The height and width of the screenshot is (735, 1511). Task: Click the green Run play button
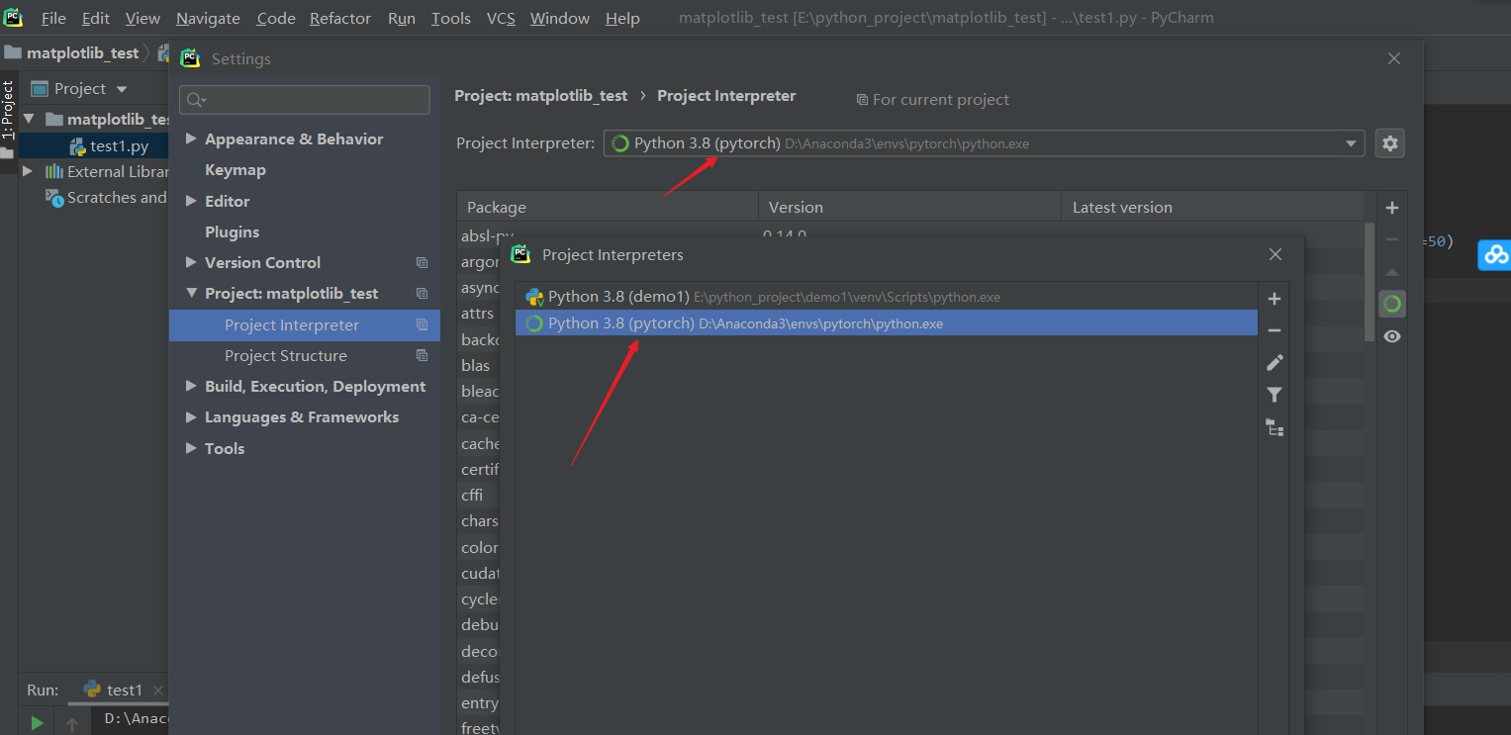pos(37,723)
